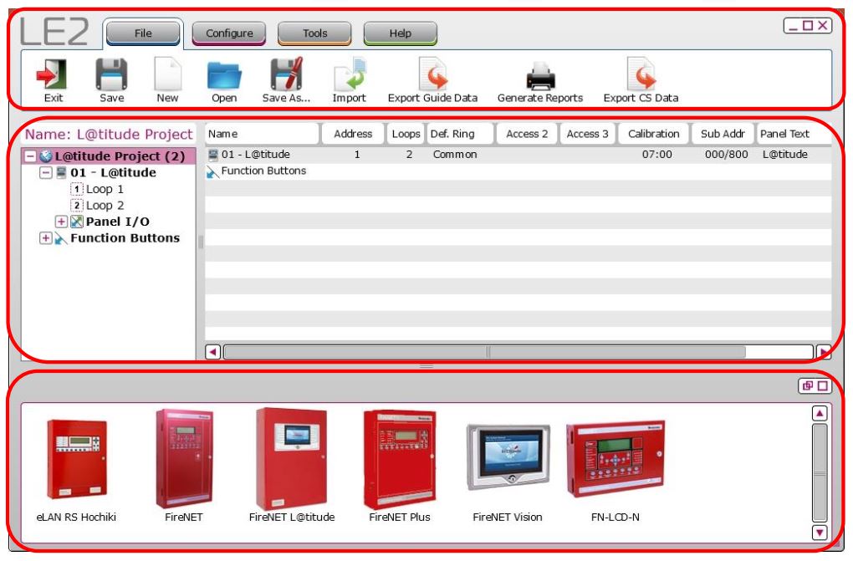Click the Sub Addr column header

[x=723, y=134]
